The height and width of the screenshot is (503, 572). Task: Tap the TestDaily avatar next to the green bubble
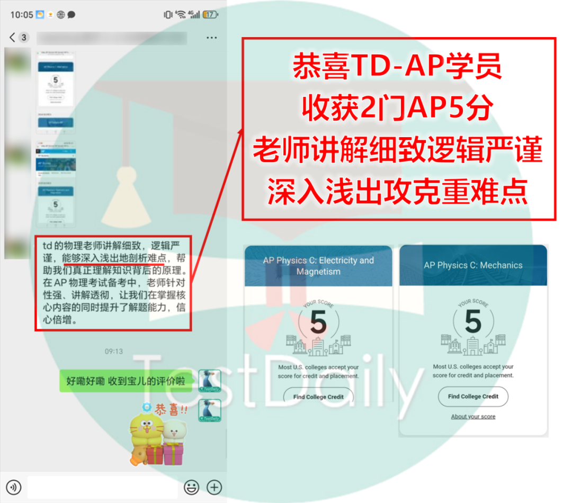coord(210,381)
